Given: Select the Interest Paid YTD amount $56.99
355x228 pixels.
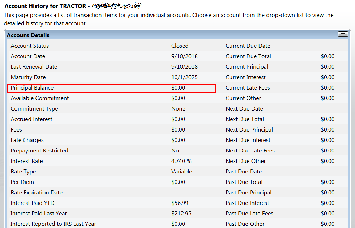Looking at the screenshot, I should (x=180, y=203).
